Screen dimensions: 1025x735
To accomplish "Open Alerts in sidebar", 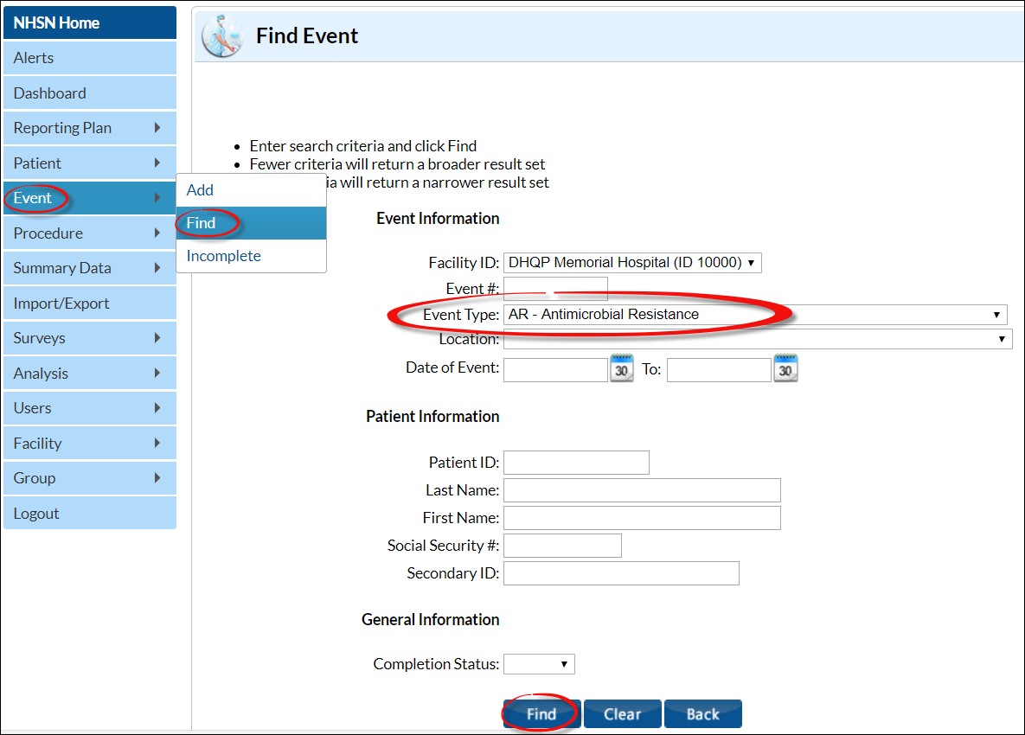I will click(90, 57).
